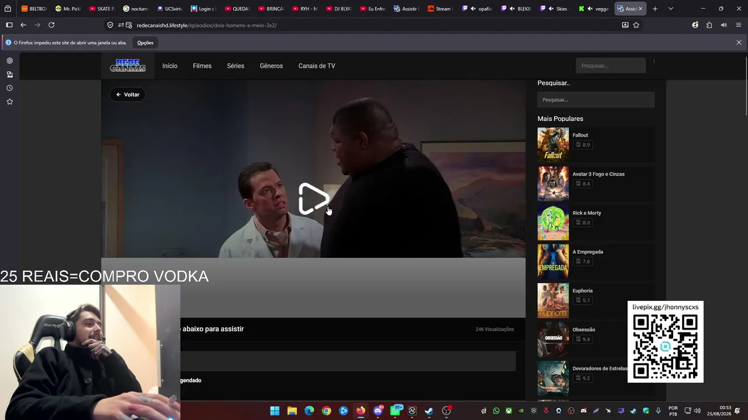The image size is (748, 420).
Task: Click the Mais Populares heading
Action: [560, 119]
